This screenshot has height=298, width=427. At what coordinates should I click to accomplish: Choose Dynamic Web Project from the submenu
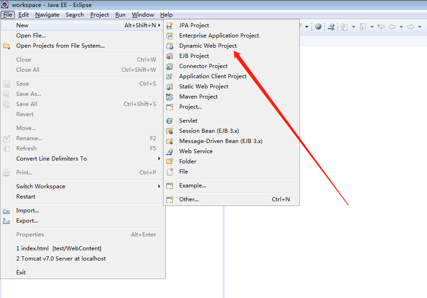pyautogui.click(x=208, y=46)
